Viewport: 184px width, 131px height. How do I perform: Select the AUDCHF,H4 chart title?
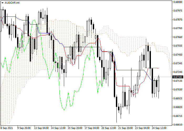click(12, 3)
